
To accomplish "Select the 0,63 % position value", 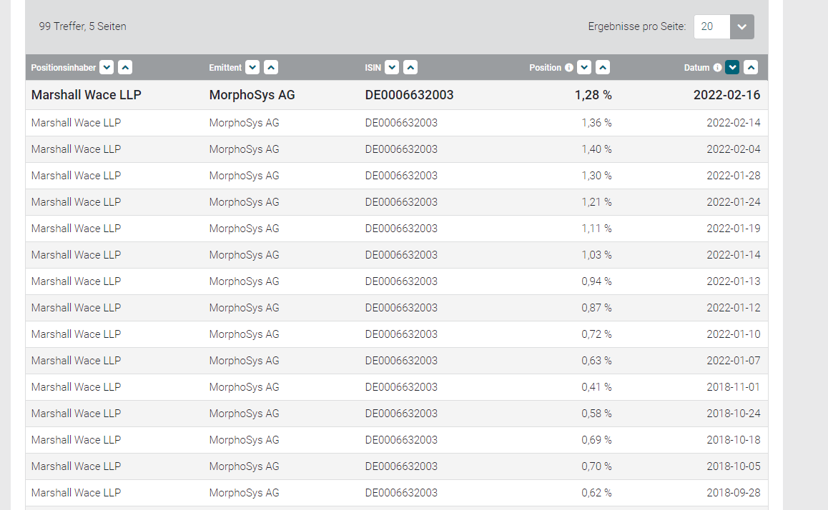I will [597, 360].
